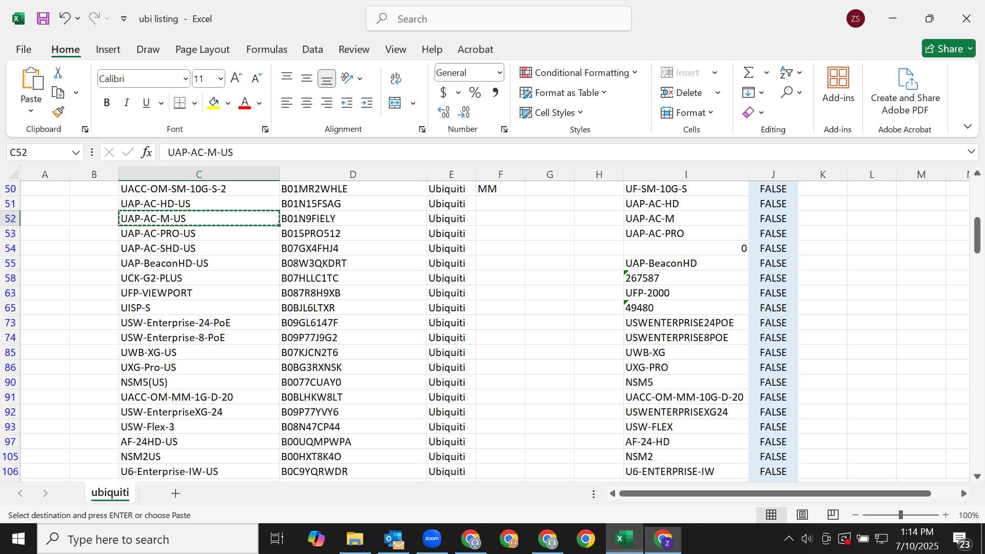
Task: Open the Fill Color highlighter swatch
Action: tap(214, 103)
